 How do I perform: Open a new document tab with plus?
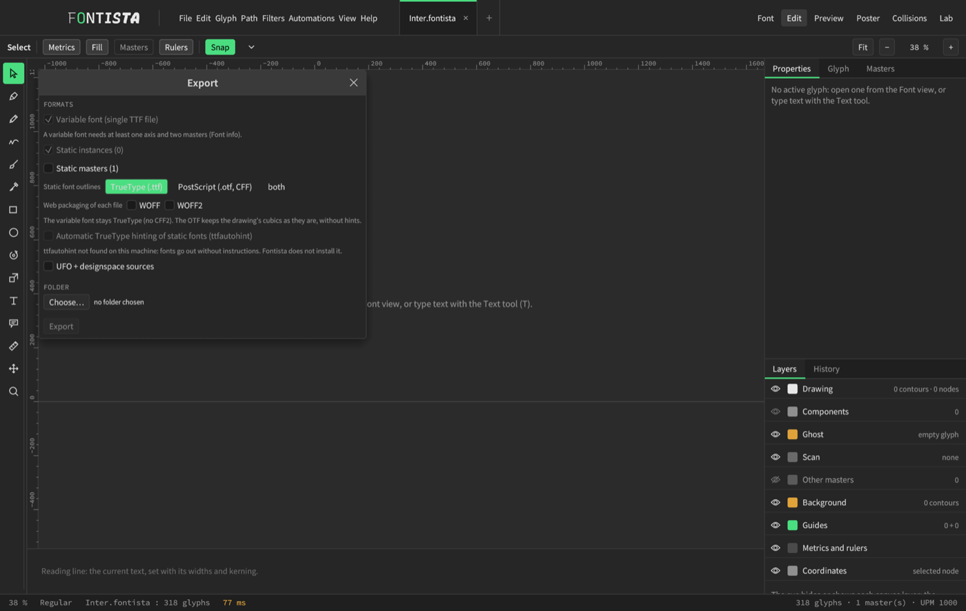pos(489,18)
